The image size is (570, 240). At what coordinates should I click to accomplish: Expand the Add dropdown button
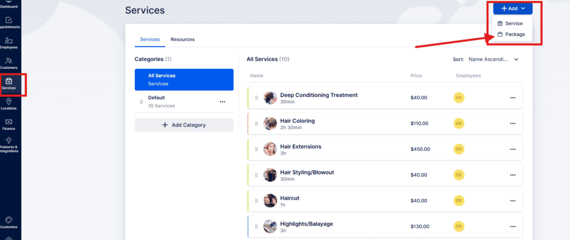click(513, 9)
